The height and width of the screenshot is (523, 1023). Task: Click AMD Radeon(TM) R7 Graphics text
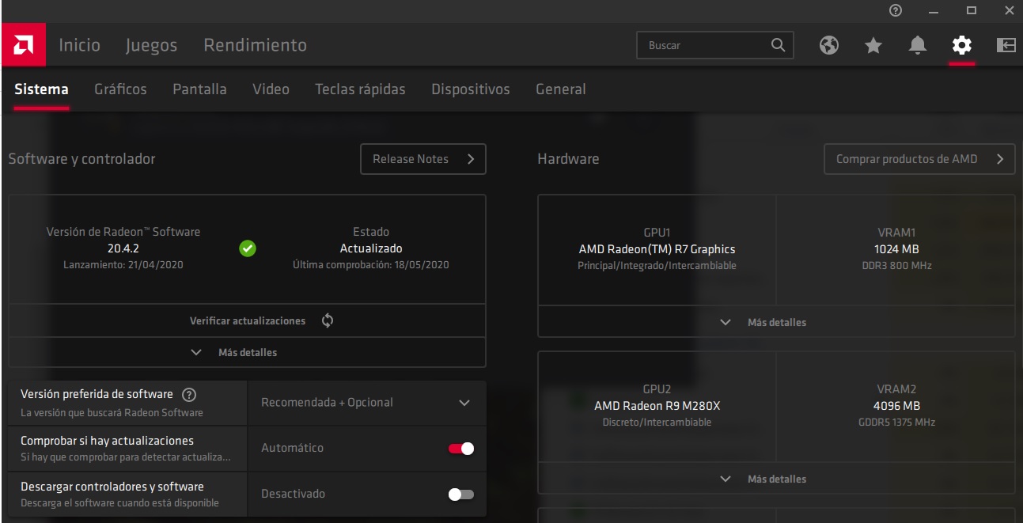coord(657,249)
